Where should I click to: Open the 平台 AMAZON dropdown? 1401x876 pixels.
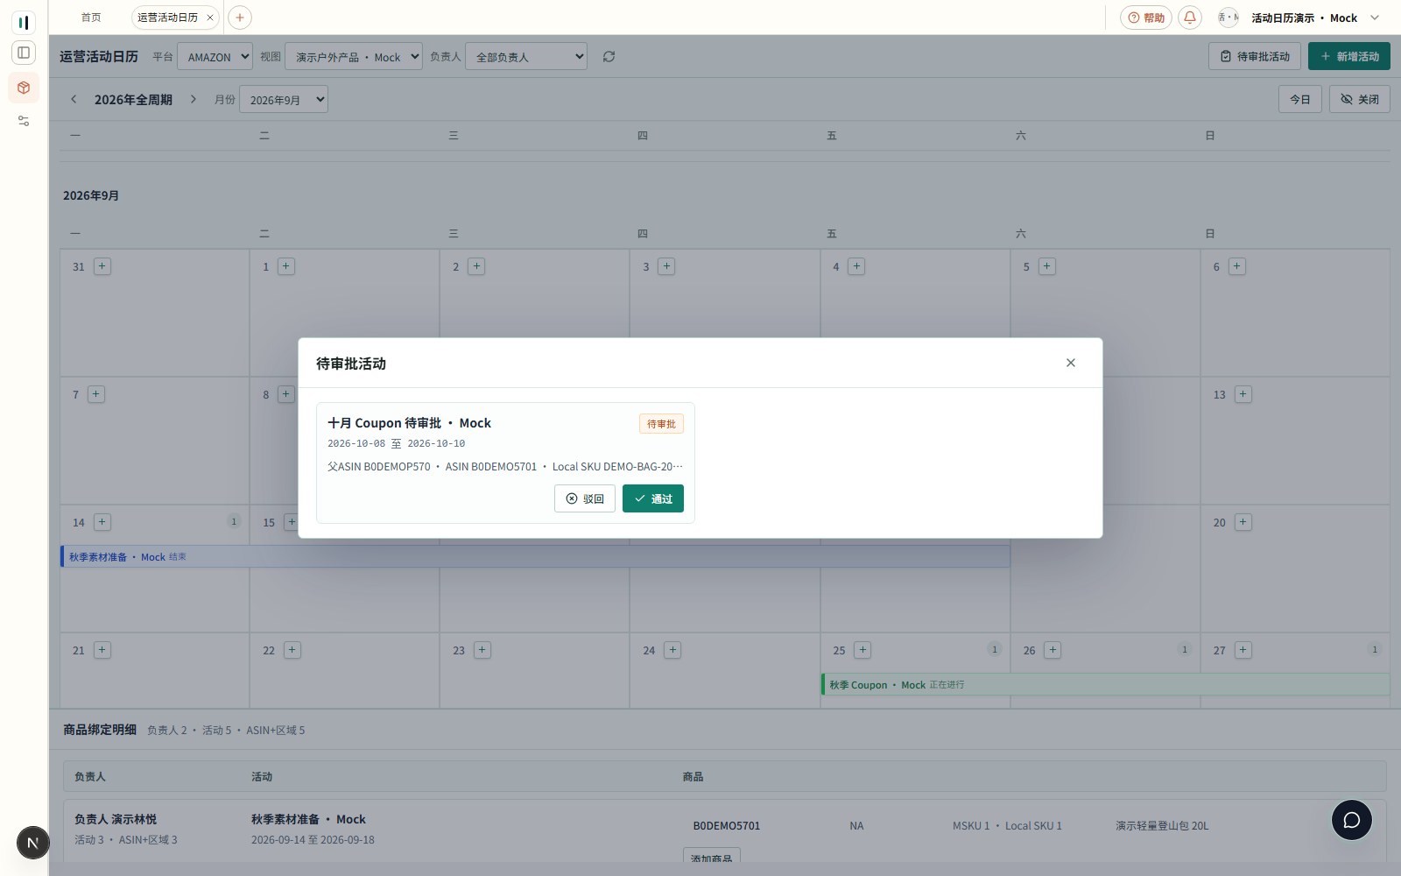[215, 57]
